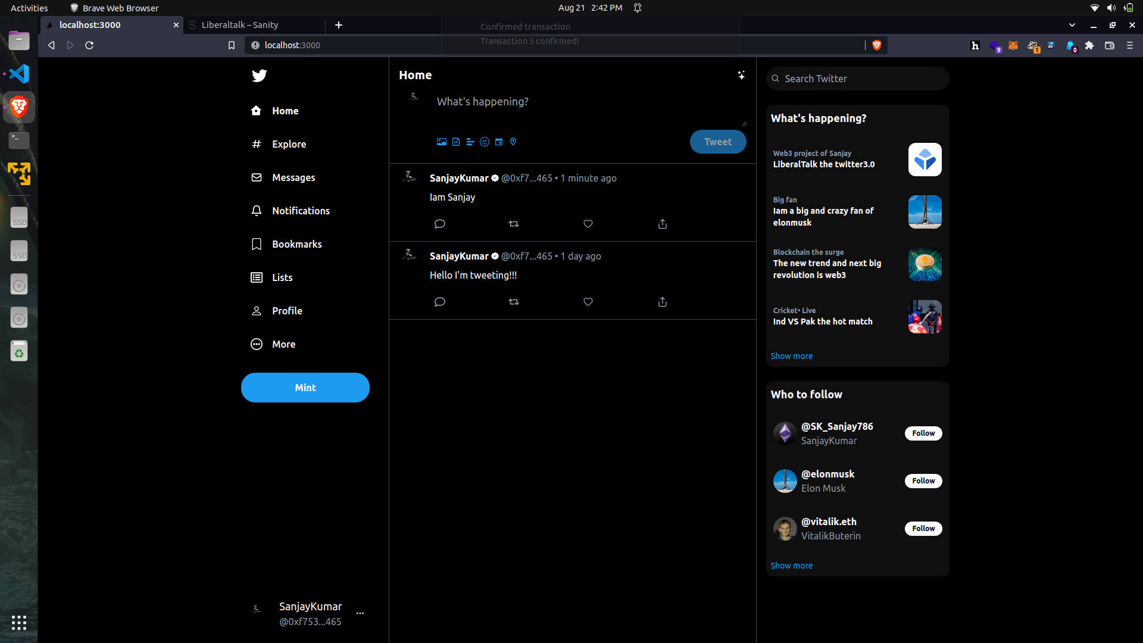
Task: Retweet the 'Hello I'm tweeting!!!' post
Action: 513,302
